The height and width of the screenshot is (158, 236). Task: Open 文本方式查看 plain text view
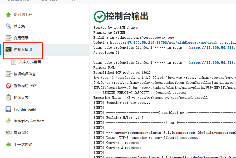coord(30,62)
